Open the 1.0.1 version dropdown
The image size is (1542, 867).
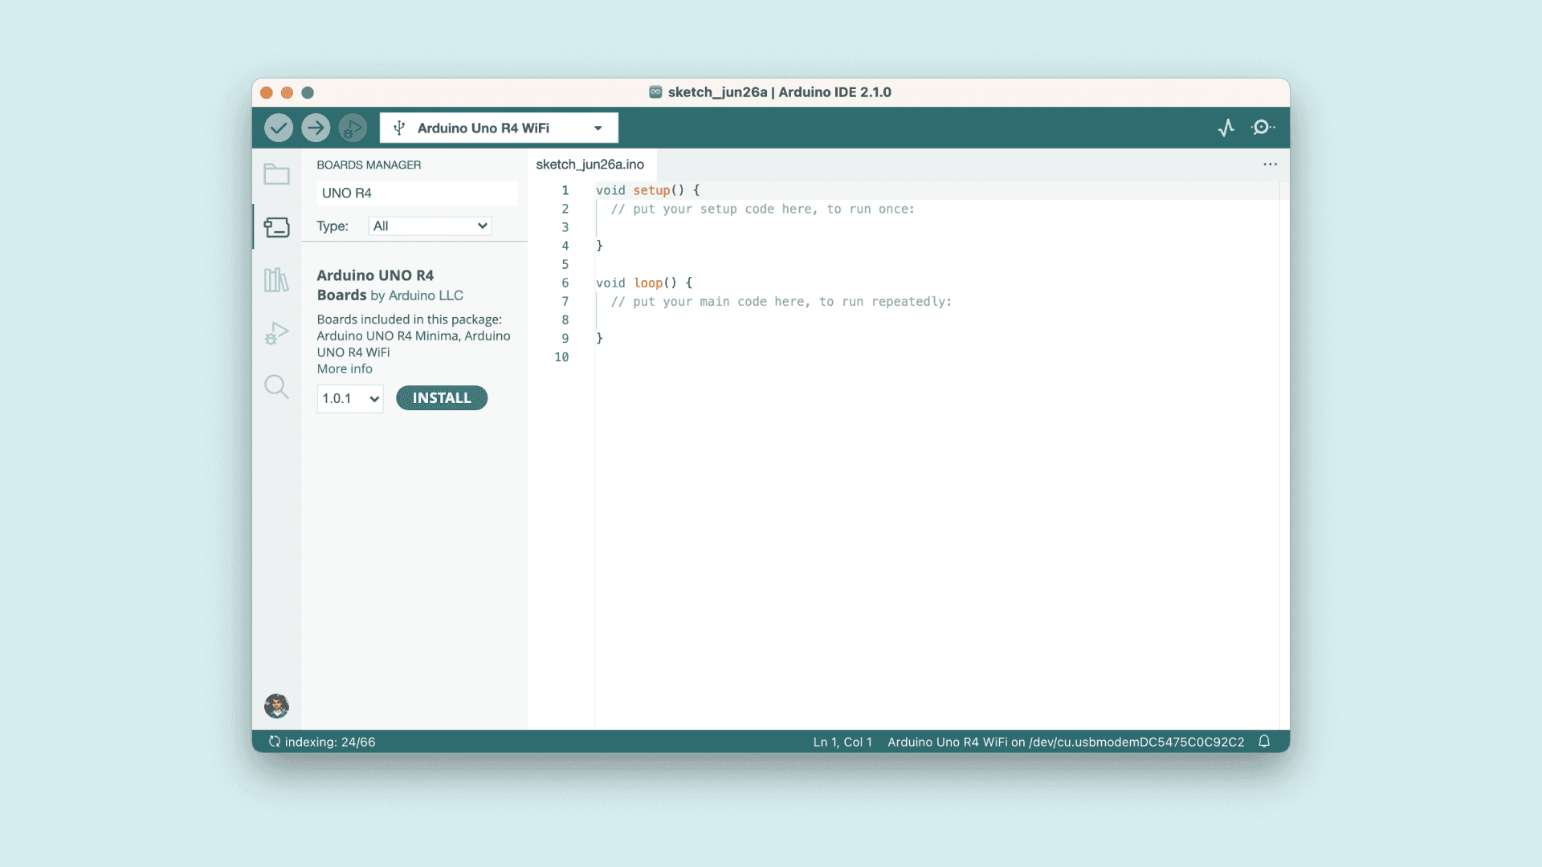tap(350, 398)
